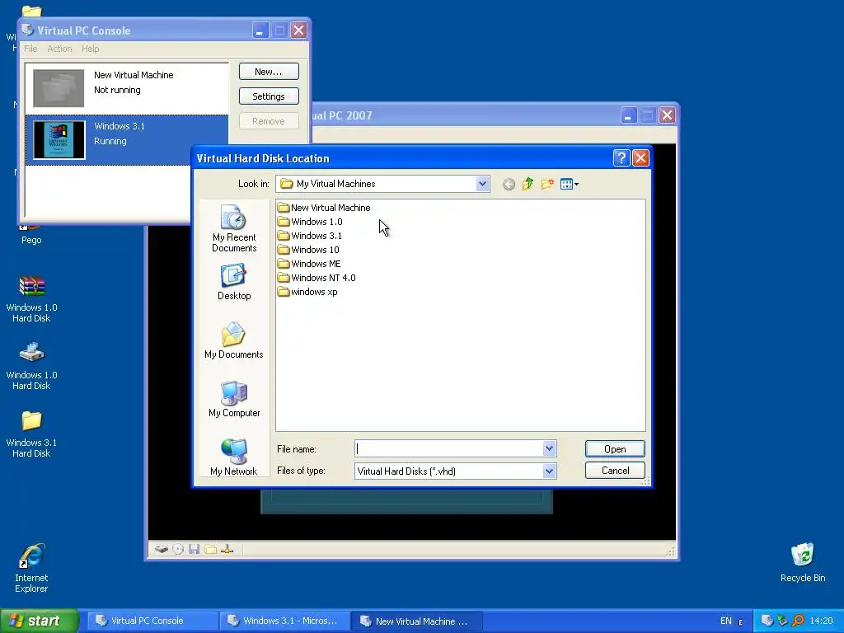The height and width of the screenshot is (633, 844).
Task: Expand the Look in dropdown
Action: click(x=482, y=184)
